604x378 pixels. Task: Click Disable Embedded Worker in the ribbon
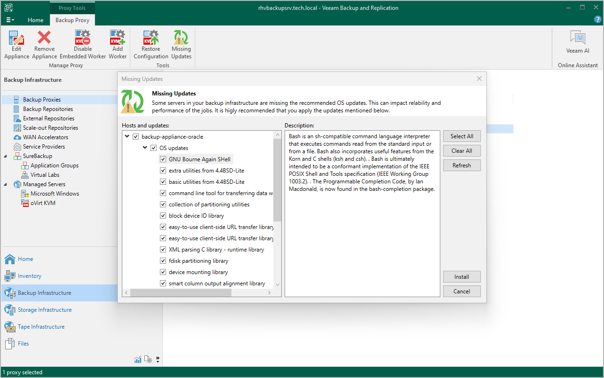pyautogui.click(x=83, y=45)
